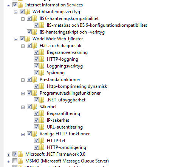The height and width of the screenshot is (167, 192).
Task: Click the MSMQ folder icon
Action: click(x=20, y=161)
